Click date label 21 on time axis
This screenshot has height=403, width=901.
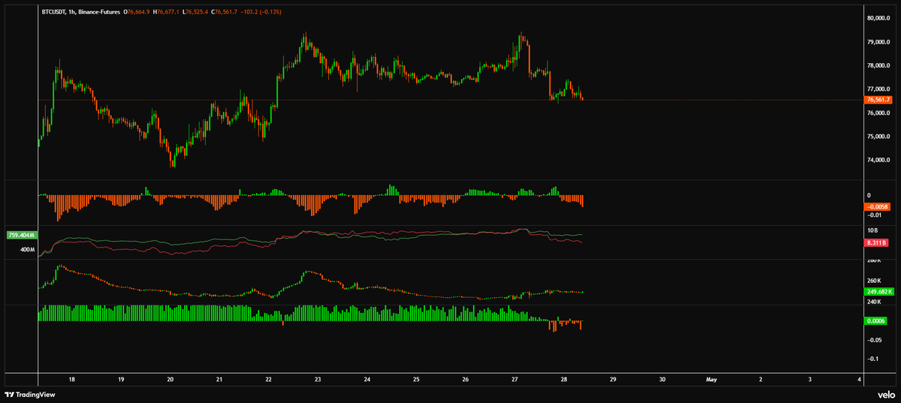click(219, 380)
